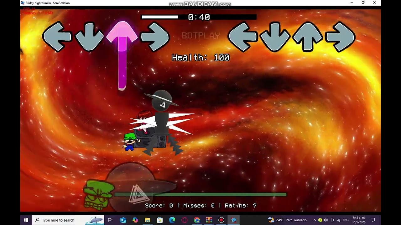This screenshot has height=225, width=401.
Task: Open WinRAR from the taskbar
Action: click(209, 220)
